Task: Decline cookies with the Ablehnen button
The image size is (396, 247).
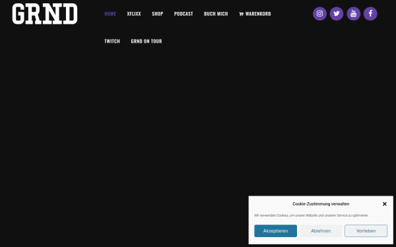Action: coord(321,231)
